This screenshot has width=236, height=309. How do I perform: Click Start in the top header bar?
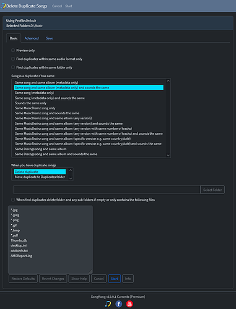coord(69,6)
